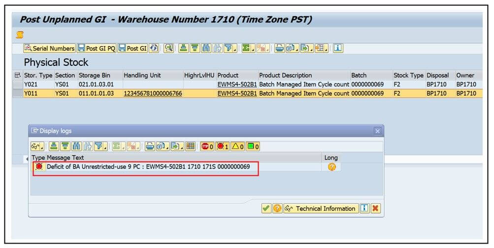The width and height of the screenshot is (494, 248).
Task: Open long text question-mark icon for message
Action: 332,167
